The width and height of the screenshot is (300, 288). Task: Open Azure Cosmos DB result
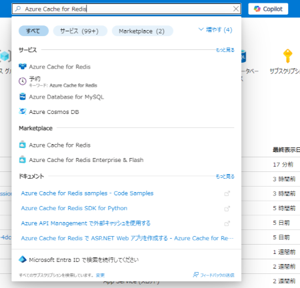54,112
